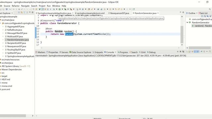Click the Project Explorer horizontal scrollbar thumb
This screenshot has width=212, height=119.
(13, 116)
